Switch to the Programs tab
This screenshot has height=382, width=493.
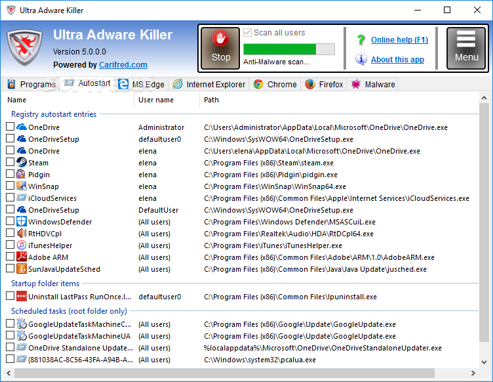point(31,84)
